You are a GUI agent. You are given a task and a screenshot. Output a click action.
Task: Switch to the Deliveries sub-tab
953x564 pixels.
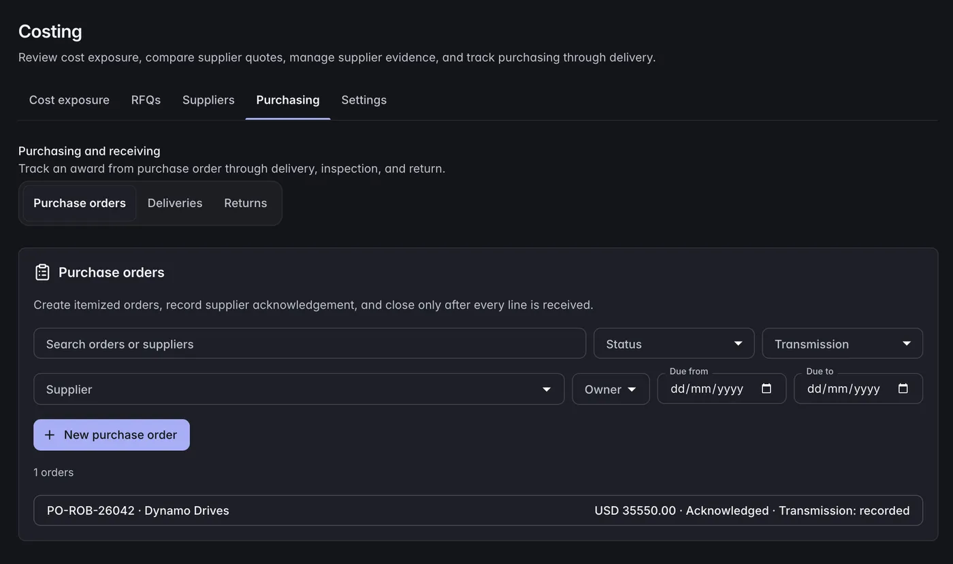coord(175,203)
